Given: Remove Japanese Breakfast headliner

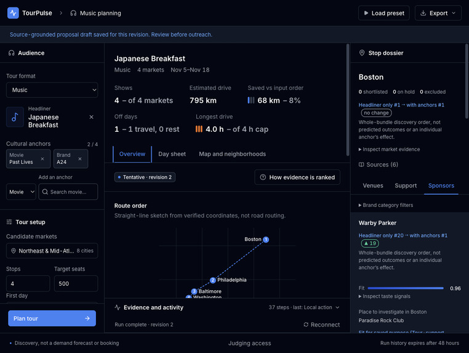Looking at the screenshot, I should pos(92,117).
